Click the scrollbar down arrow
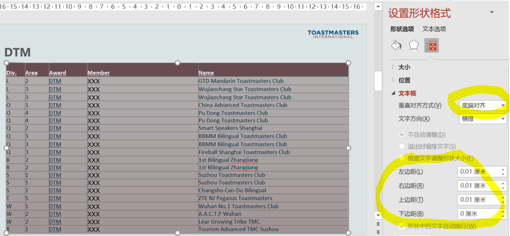The height and width of the screenshot is (236, 510). point(378,215)
